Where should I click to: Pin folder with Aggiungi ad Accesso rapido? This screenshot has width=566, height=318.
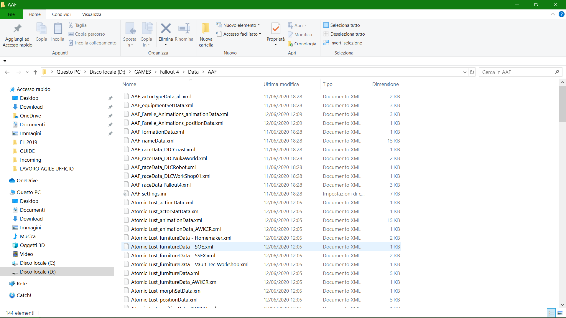(17, 35)
